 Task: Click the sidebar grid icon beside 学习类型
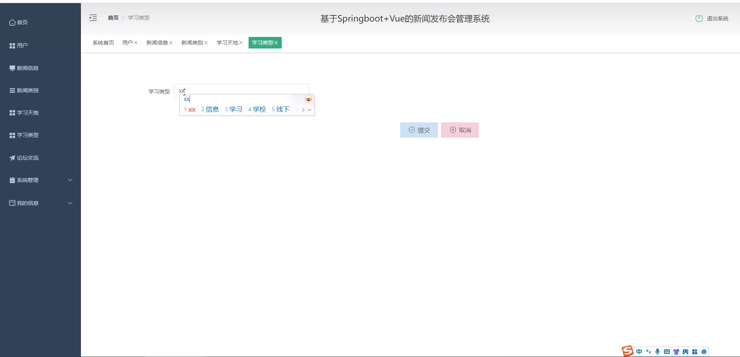point(12,135)
